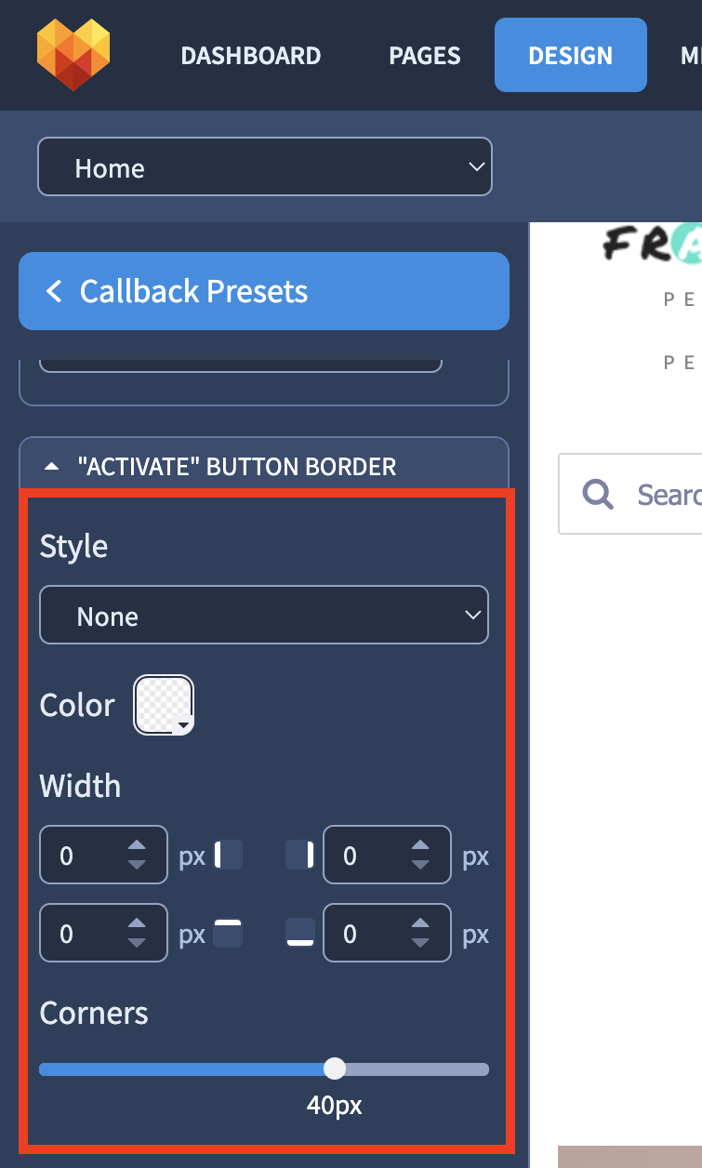Go back via Callback Presets button

pos(264,291)
